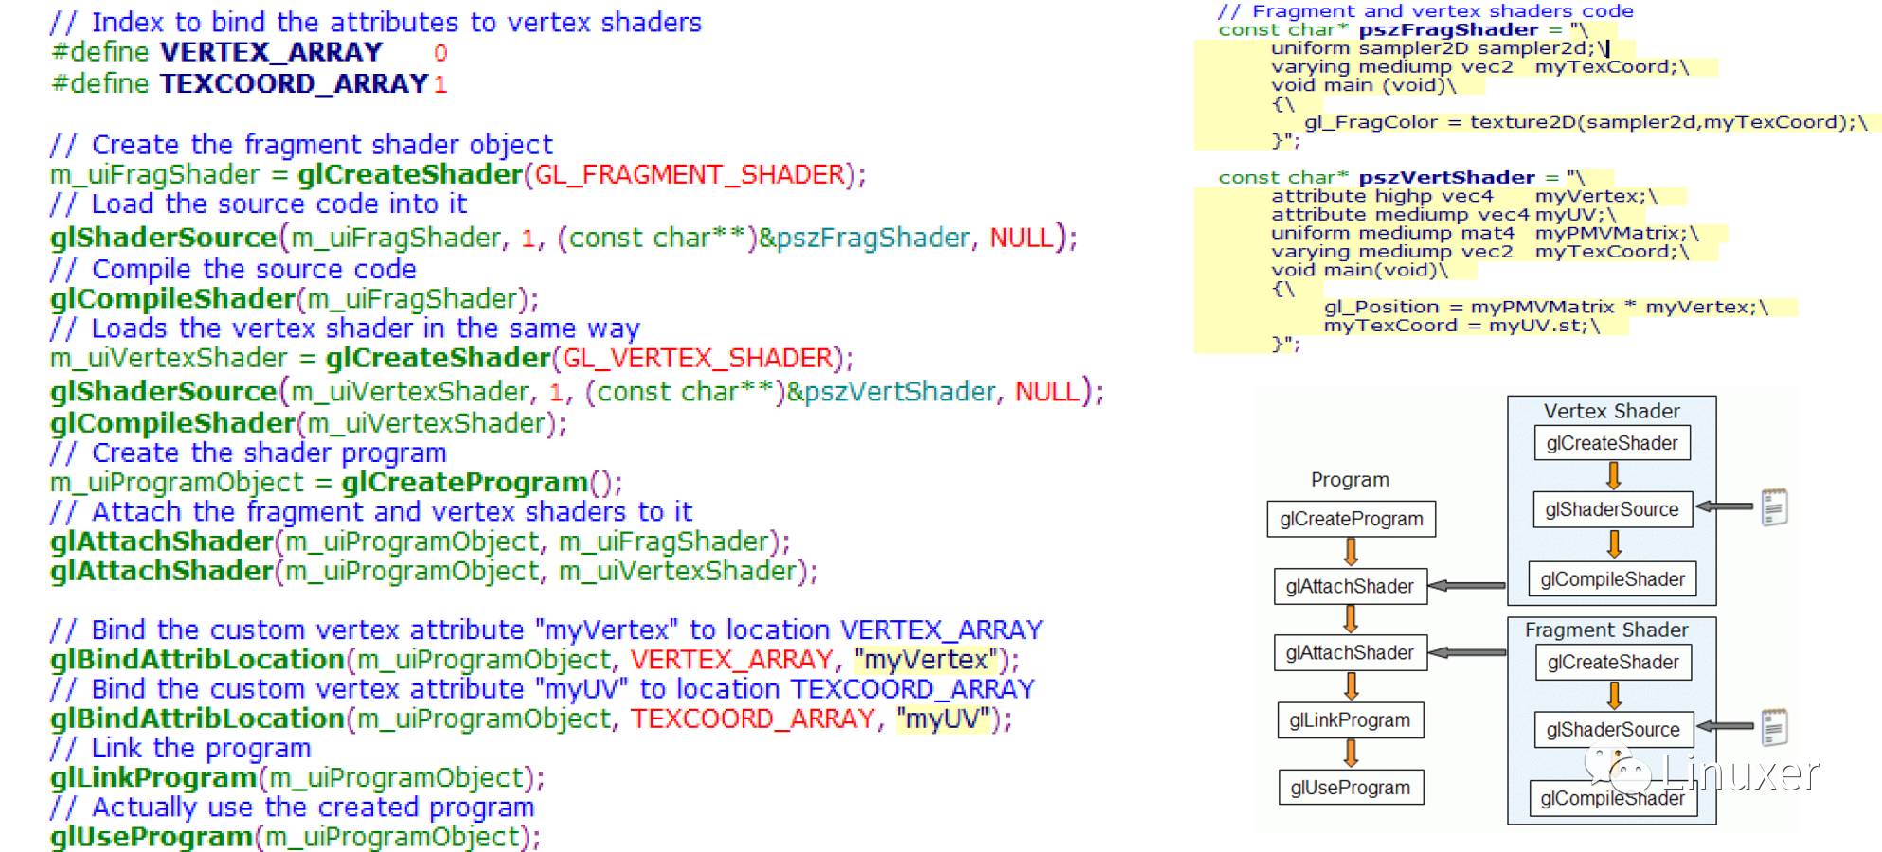
Task: Click 'pszVertShader' declaration in shader code
Action: tap(1446, 177)
